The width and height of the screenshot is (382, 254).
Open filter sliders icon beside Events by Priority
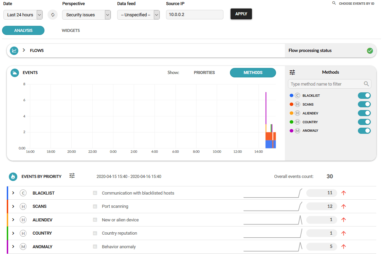coord(72,176)
